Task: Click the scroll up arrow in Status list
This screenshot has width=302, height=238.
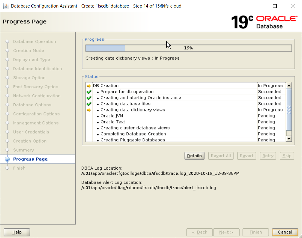Action: point(289,86)
